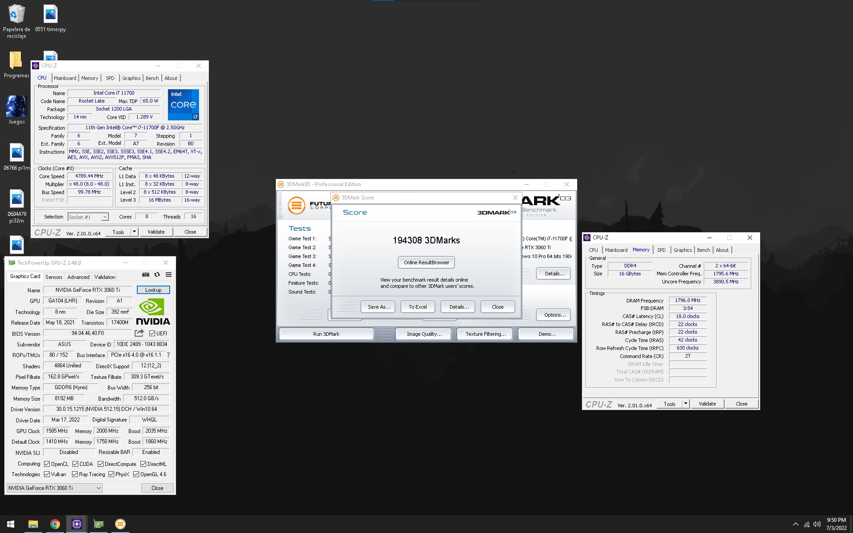The height and width of the screenshot is (533, 853).
Task: Click the Bus Interface question mark help
Action: (x=168, y=355)
